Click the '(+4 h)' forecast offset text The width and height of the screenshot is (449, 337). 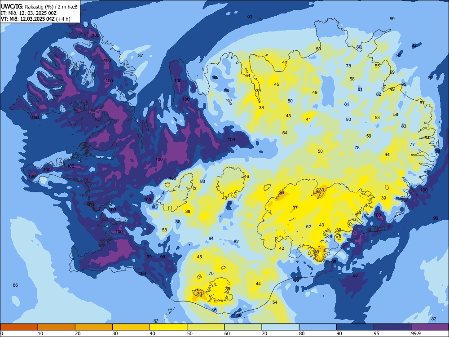[x=63, y=19]
